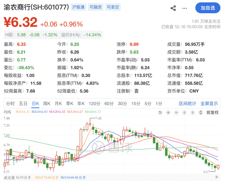The width and height of the screenshot is (225, 181).
Task: Click the 货币单位 value CNY
Action: 194,91
